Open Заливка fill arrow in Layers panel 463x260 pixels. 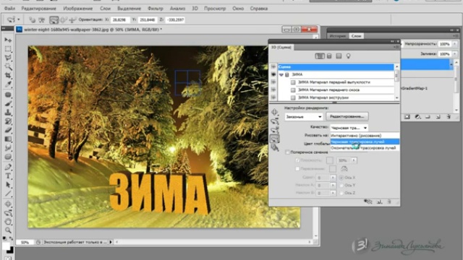pyautogui.click(x=455, y=54)
